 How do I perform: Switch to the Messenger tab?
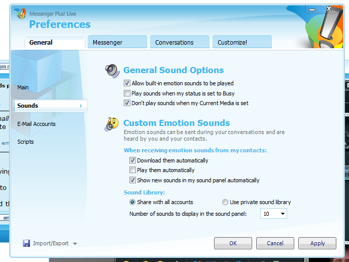click(117, 42)
